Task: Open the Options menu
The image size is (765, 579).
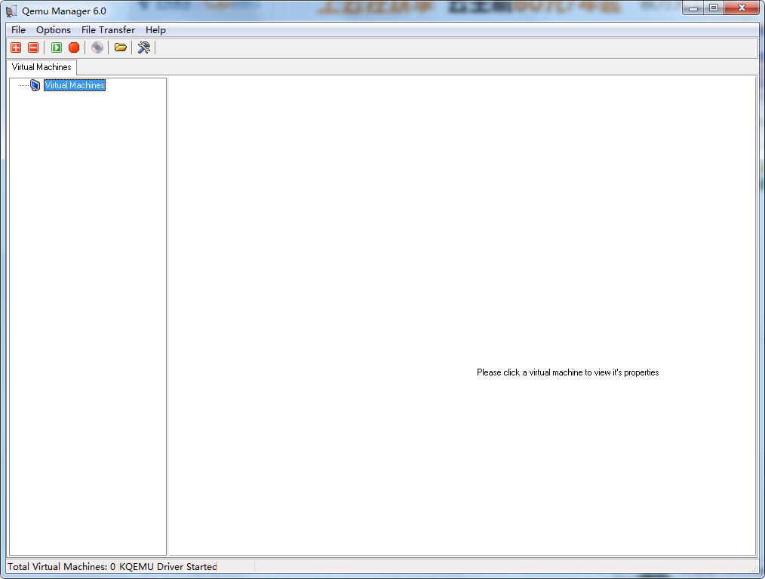Action: click(x=54, y=29)
